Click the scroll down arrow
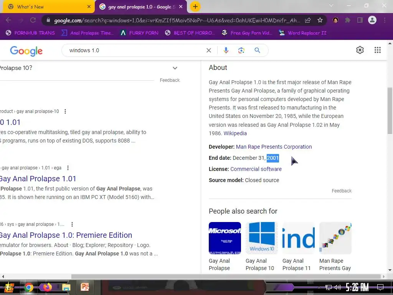Image resolution: width=393 pixels, height=295 pixels. pyautogui.click(x=390, y=270)
